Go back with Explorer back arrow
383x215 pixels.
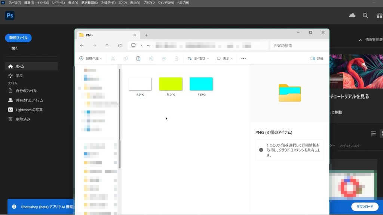point(82,46)
